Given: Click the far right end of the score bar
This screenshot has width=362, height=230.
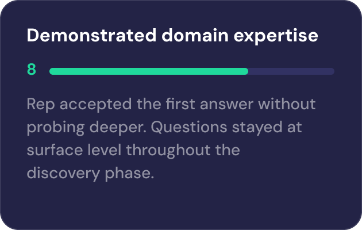Looking at the screenshot, I should point(332,71).
